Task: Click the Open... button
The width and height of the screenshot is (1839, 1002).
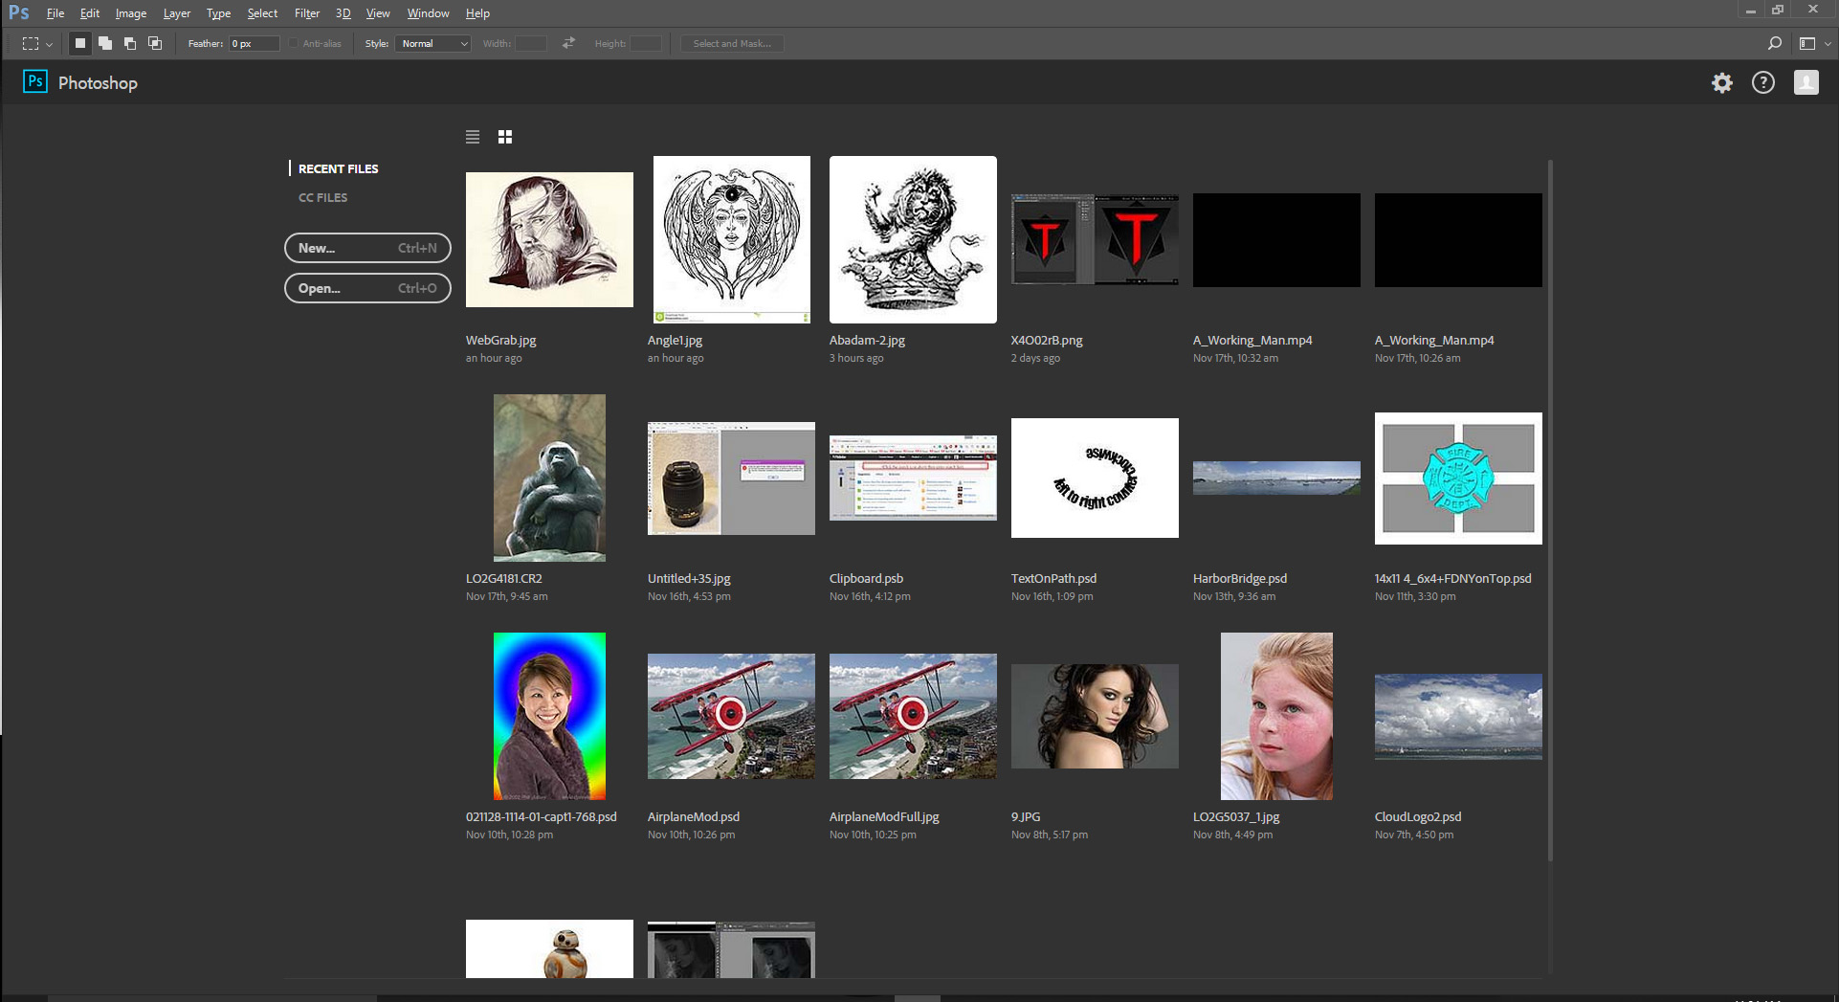Action: click(367, 288)
